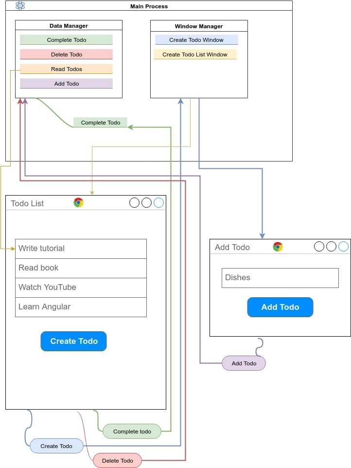This screenshot has width=351, height=468.
Task: Click the blue circle in Todo List titlebar
Action: [158, 203]
